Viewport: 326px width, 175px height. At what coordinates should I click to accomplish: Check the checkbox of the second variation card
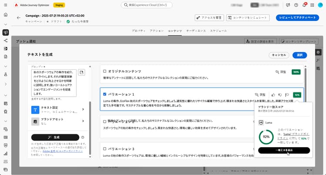[x=105, y=121]
